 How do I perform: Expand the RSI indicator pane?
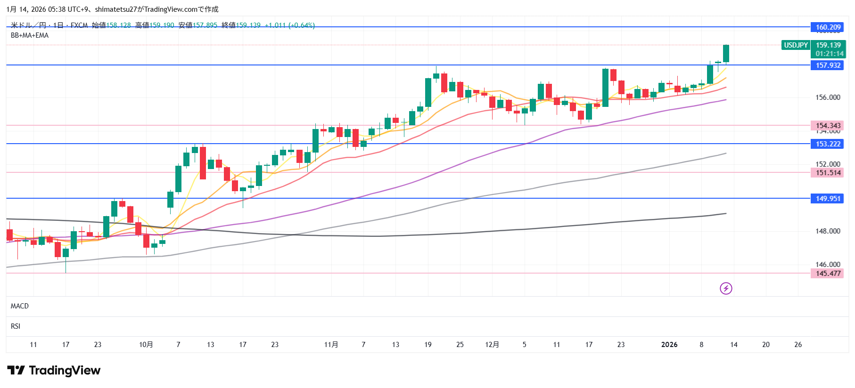pyautogui.click(x=16, y=326)
